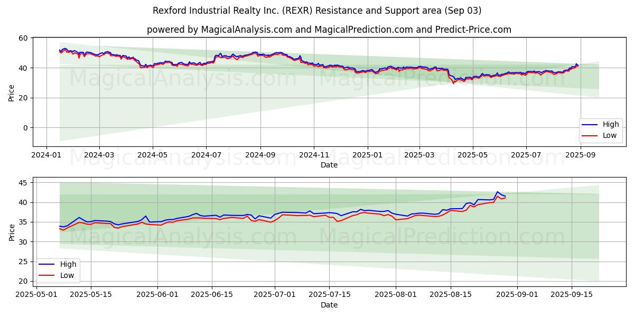Click the '2025-03' x-axis label
The height and width of the screenshot is (317, 634).
click(x=418, y=155)
